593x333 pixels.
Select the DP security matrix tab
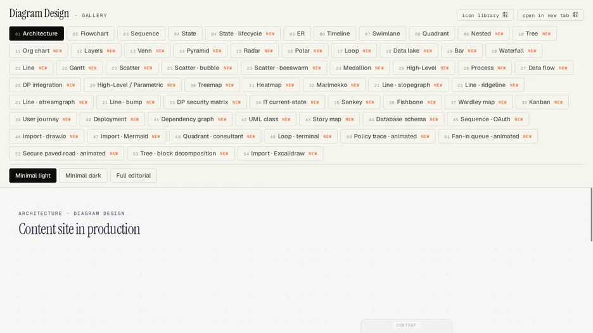pos(205,102)
